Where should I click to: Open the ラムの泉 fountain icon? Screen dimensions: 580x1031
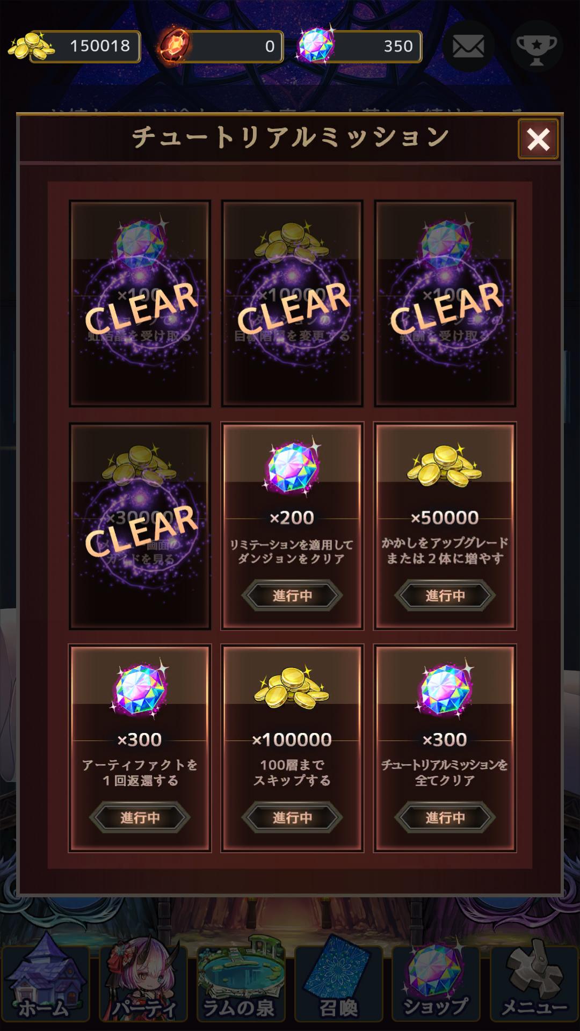pyautogui.click(x=240, y=984)
